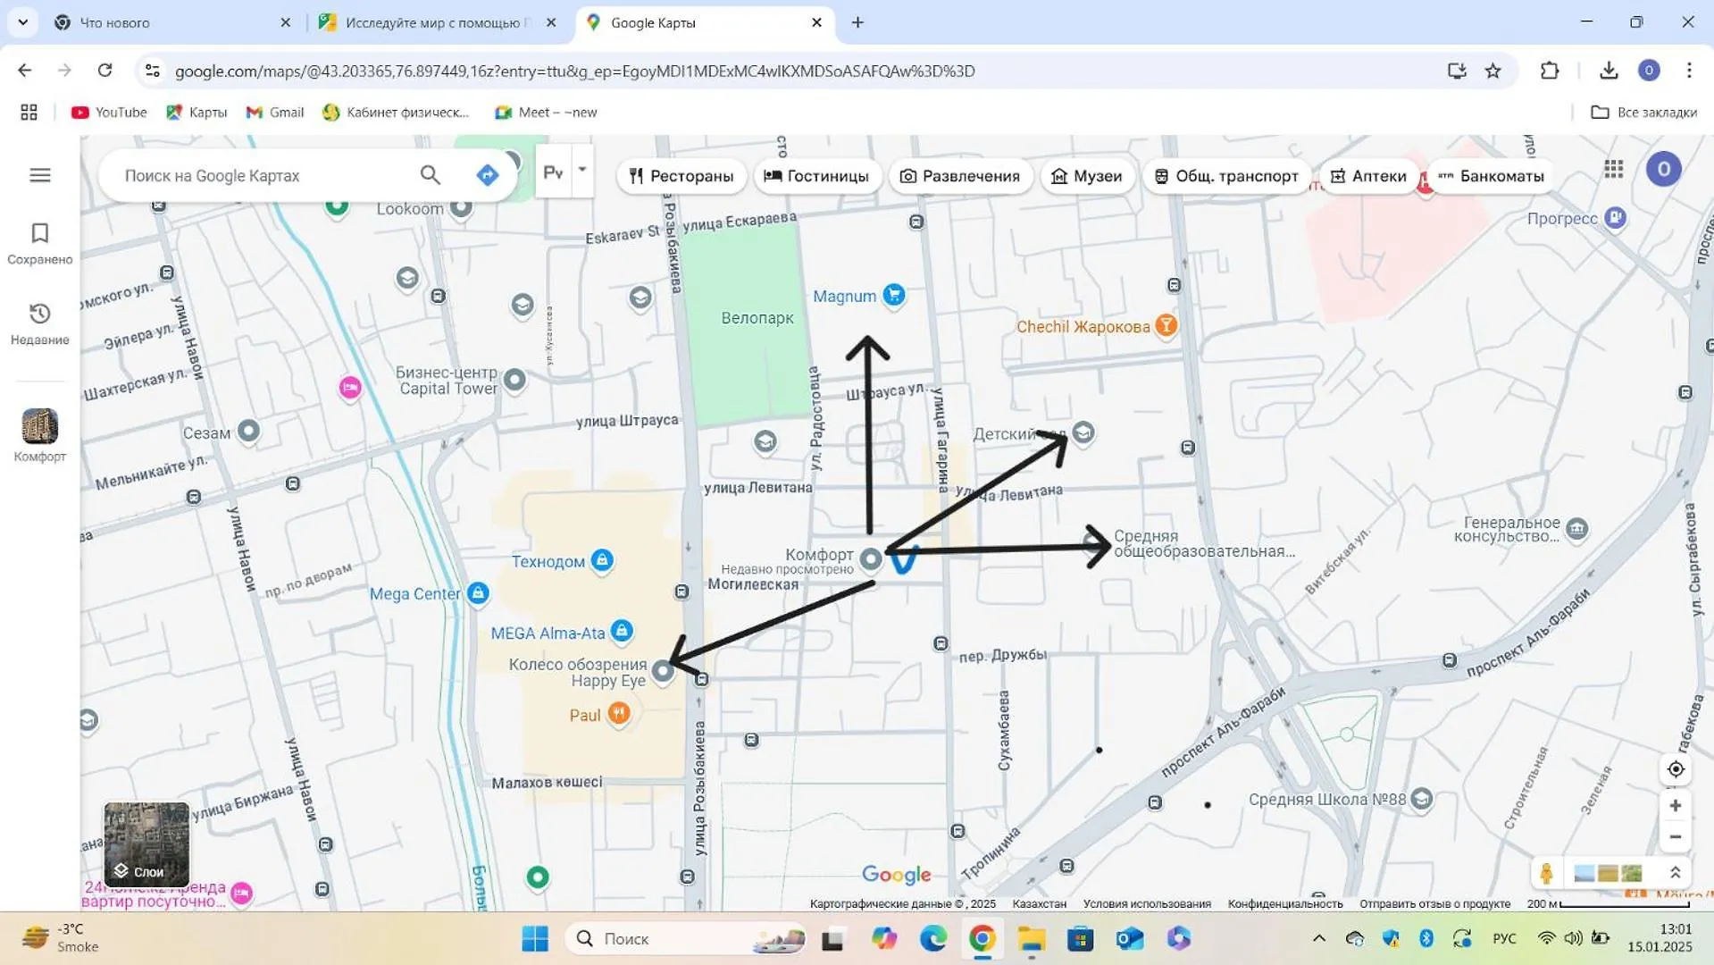Select the Lookoom place pin

[461, 208]
